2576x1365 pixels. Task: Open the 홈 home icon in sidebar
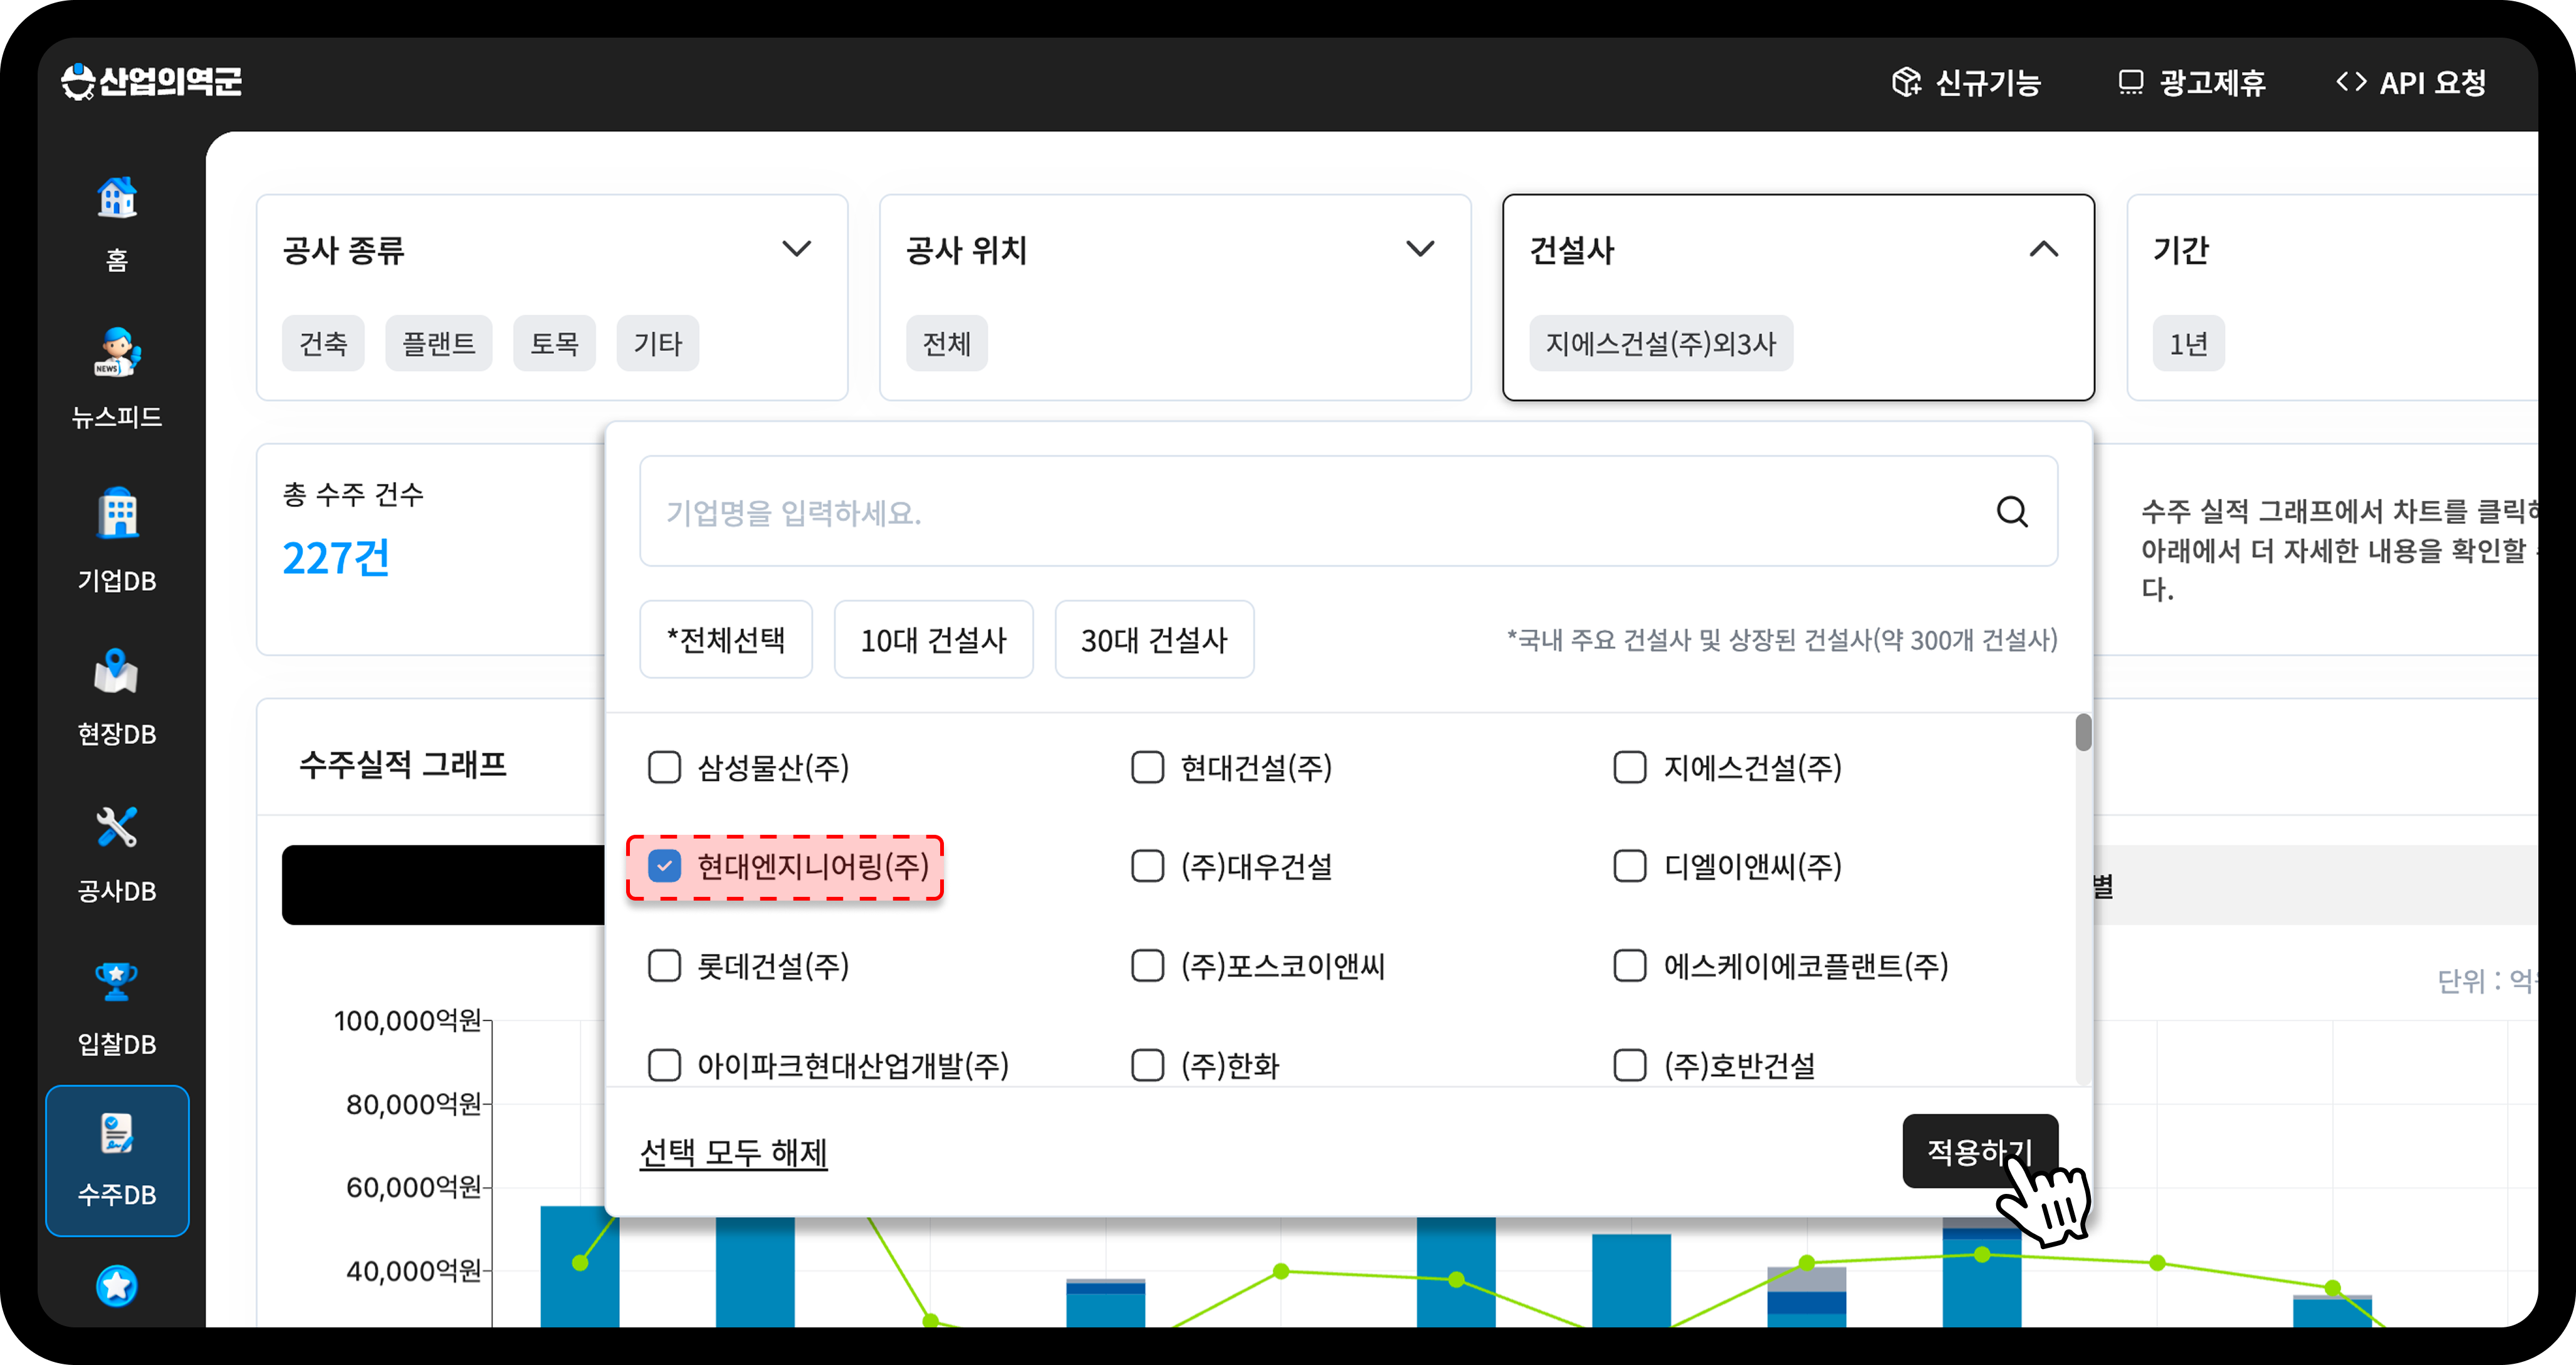point(117,198)
